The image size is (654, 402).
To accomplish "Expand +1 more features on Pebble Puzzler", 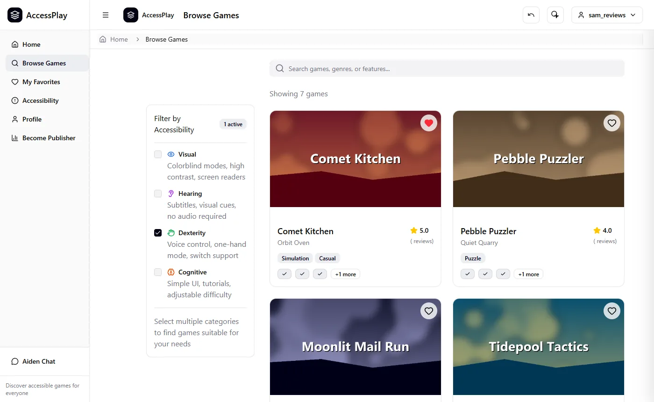I will click(529, 274).
